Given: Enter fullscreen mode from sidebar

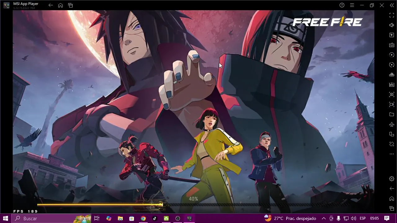Looking at the screenshot, I should coord(392,15).
